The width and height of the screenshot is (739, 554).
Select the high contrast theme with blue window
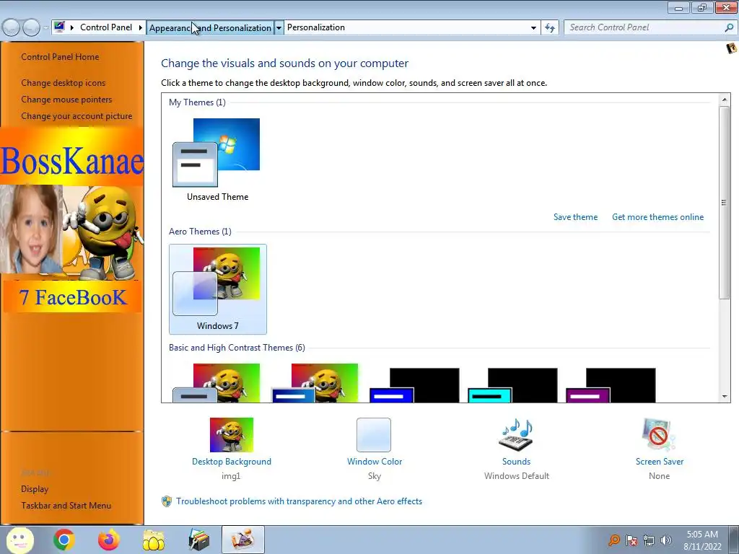(414, 385)
